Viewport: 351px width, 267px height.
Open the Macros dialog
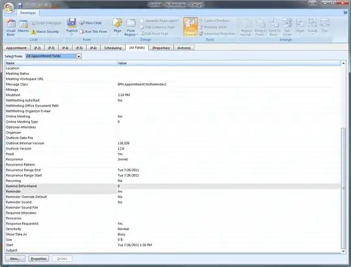point(23,26)
